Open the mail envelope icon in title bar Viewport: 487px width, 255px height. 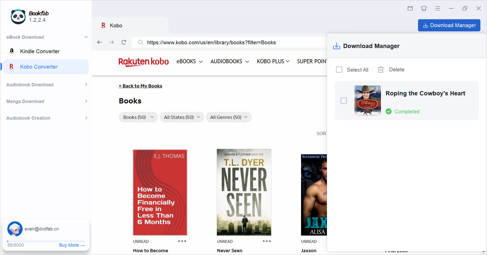coord(410,8)
